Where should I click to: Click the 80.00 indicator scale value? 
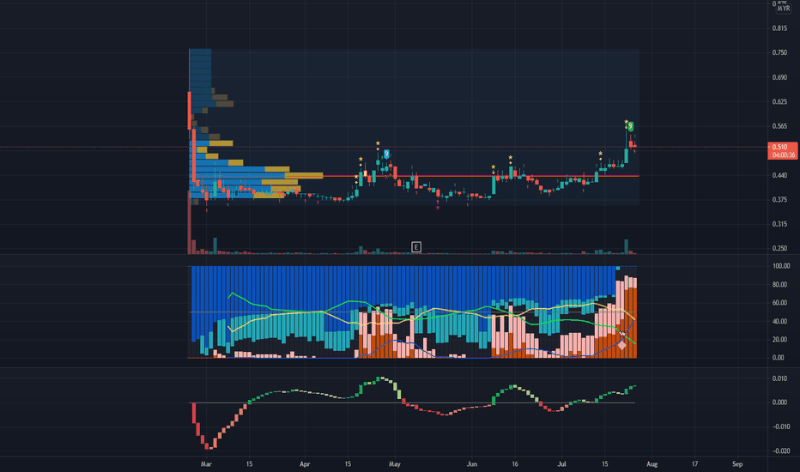coord(779,285)
